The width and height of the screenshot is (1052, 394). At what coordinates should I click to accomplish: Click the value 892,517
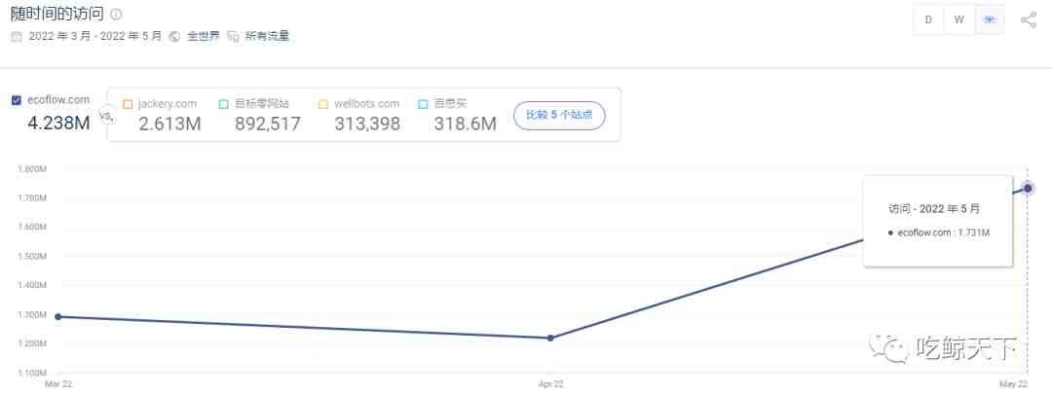tap(268, 124)
